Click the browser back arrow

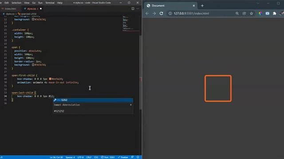click(147, 13)
